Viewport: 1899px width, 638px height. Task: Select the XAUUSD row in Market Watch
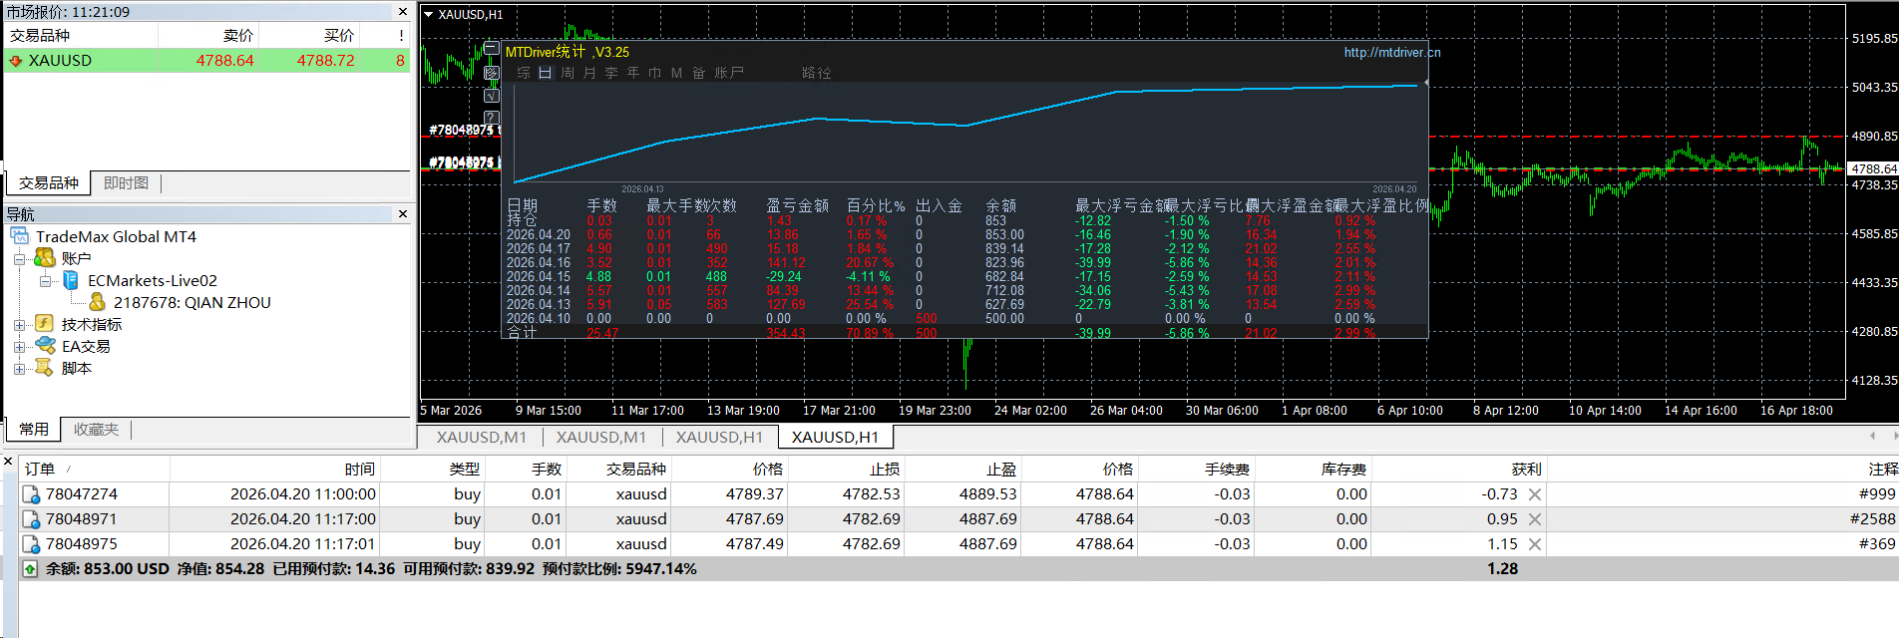pos(207,61)
